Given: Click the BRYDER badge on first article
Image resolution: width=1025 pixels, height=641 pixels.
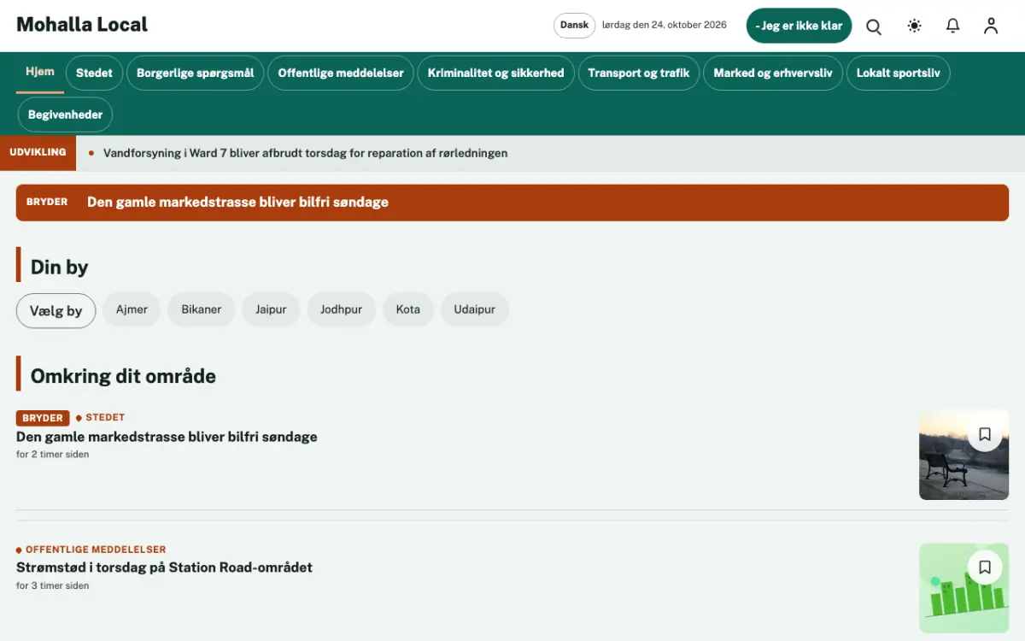Looking at the screenshot, I should coord(43,418).
